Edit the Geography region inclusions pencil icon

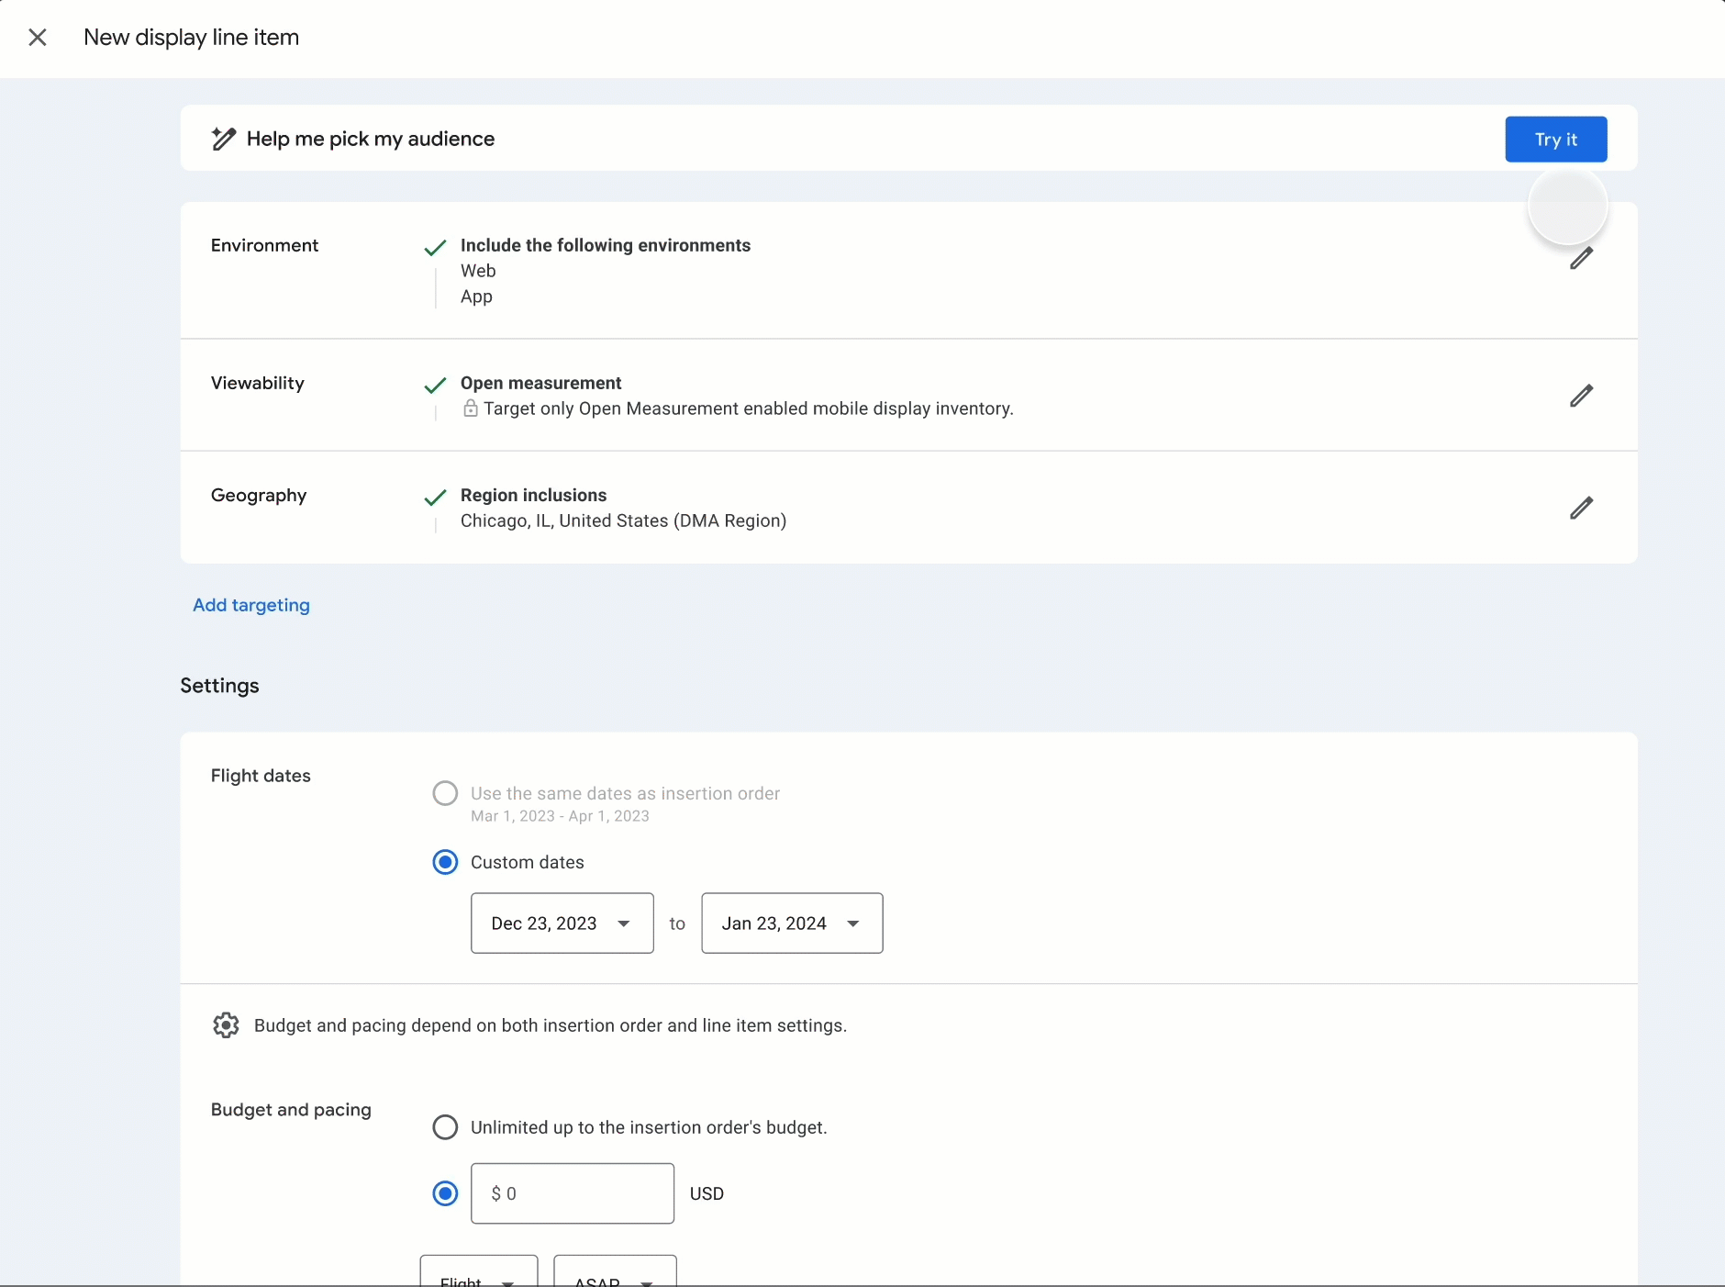(x=1580, y=508)
